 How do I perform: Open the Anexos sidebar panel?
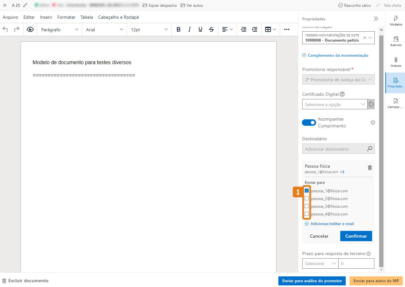(x=396, y=62)
